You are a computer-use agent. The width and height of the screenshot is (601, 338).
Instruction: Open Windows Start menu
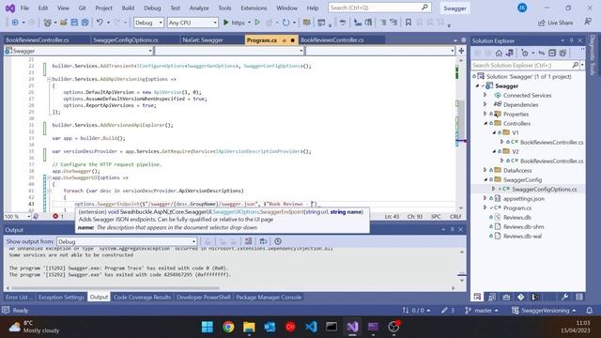coord(208,327)
